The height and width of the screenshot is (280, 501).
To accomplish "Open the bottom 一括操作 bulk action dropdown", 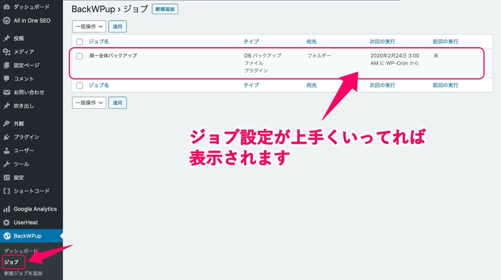I will click(x=89, y=102).
